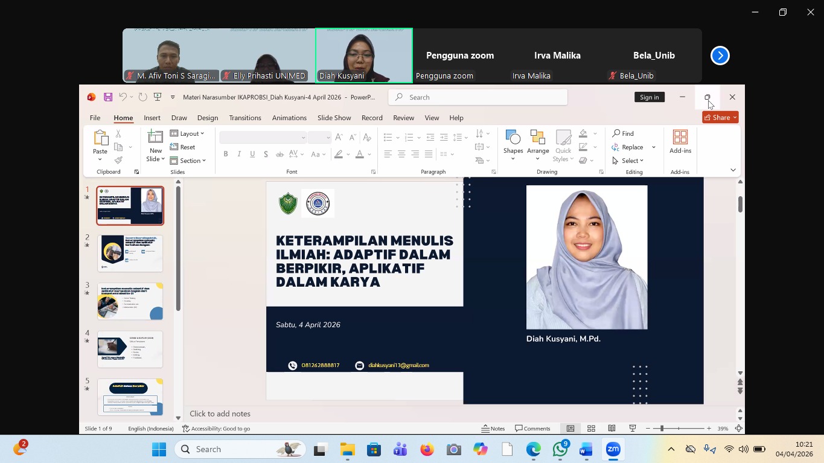
Task: Click the New Slide icon
Action: [155, 138]
